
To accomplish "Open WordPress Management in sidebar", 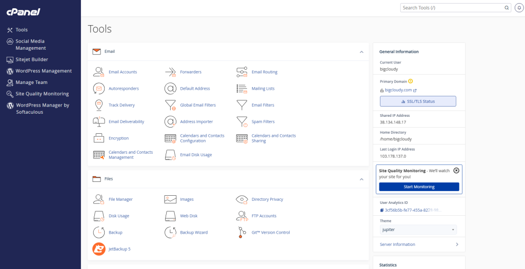I will tap(39, 71).
